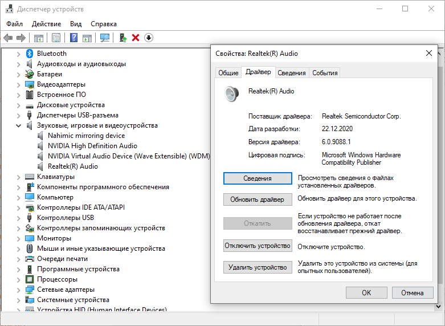Select the Драйвер tab
Image resolution: width=445 pixels, height=326 pixels.
click(258, 72)
